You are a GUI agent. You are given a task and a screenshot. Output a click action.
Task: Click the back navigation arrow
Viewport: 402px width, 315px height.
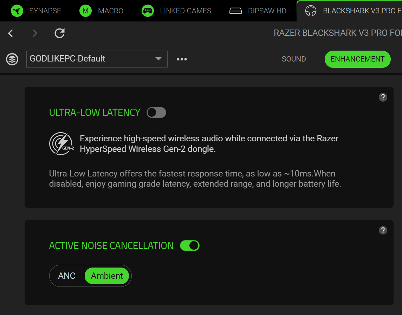tap(11, 33)
